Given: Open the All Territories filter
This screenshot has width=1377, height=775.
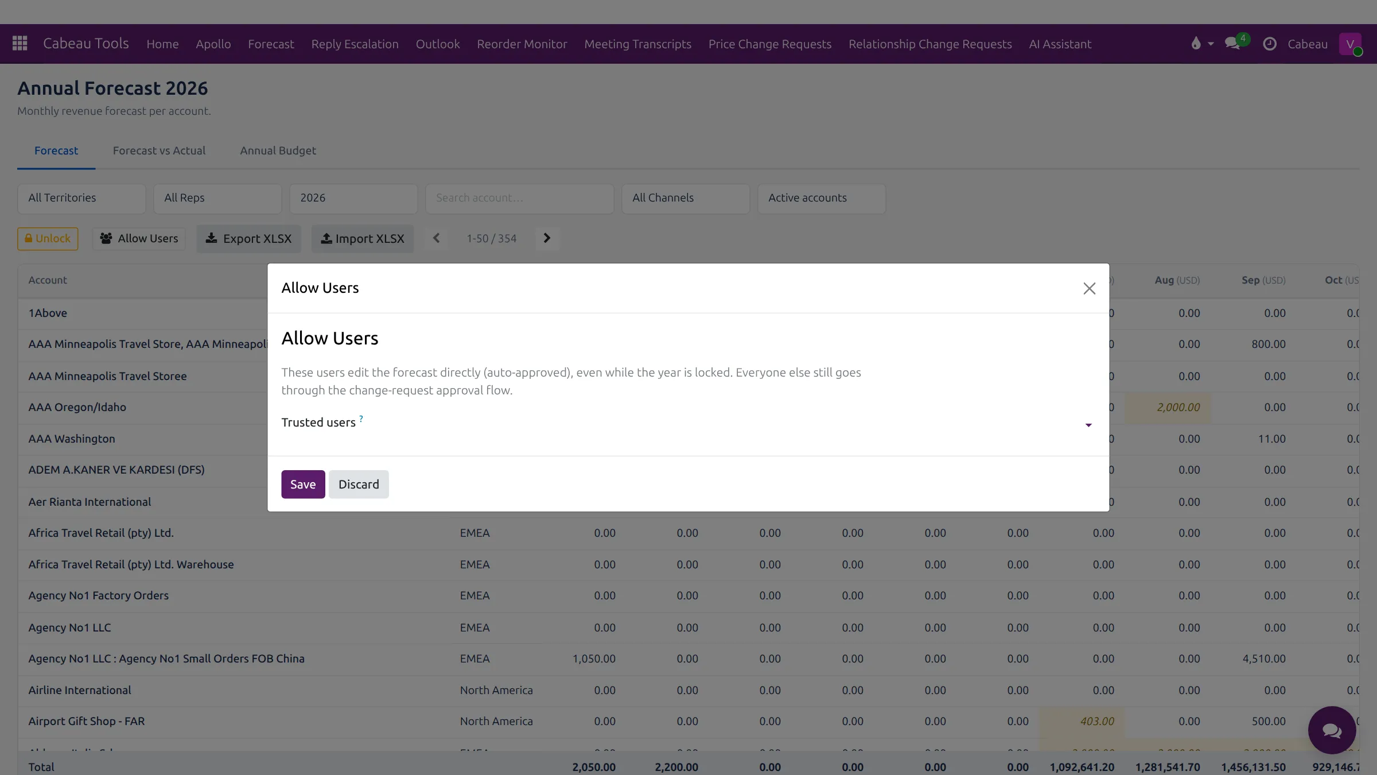Looking at the screenshot, I should 81,198.
